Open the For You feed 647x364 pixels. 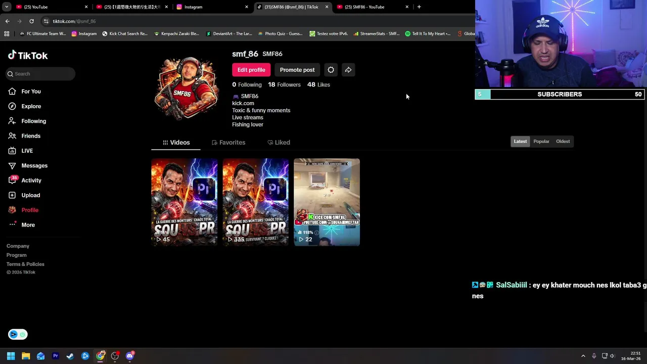pos(31,92)
